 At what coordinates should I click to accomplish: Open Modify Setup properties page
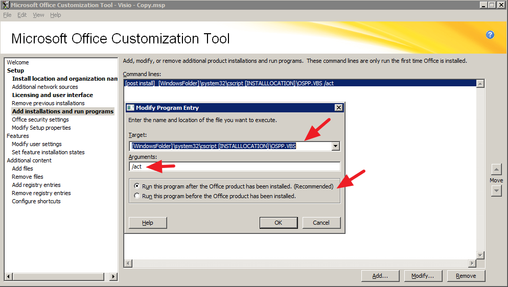tap(41, 128)
